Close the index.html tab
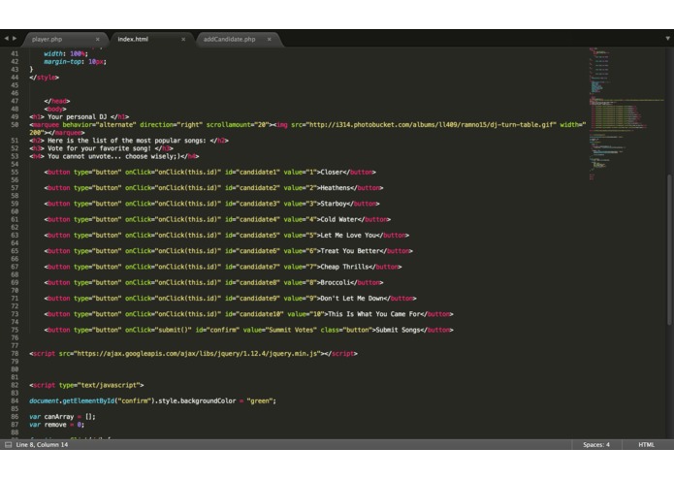Image resolution: width=674 pixels, height=479 pixels. [x=183, y=39]
